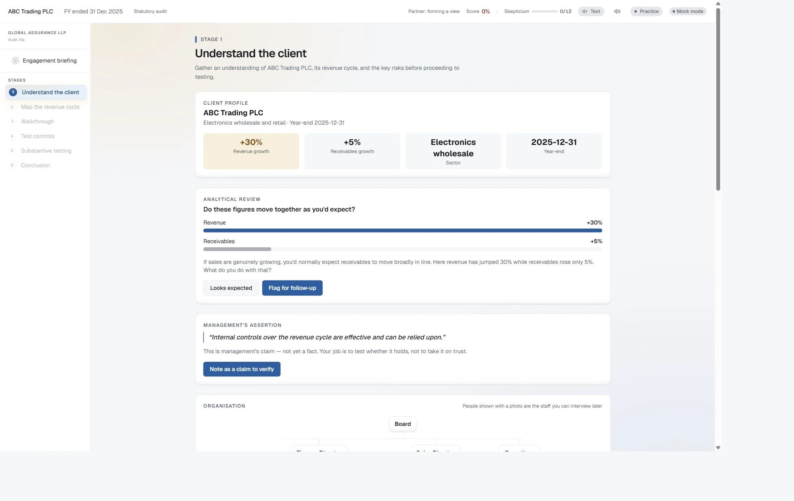The width and height of the screenshot is (794, 501).
Task: Toggle the Practice mode pill
Action: pos(646,11)
